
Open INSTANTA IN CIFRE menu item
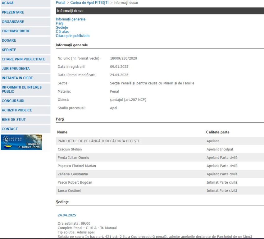pos(17,78)
